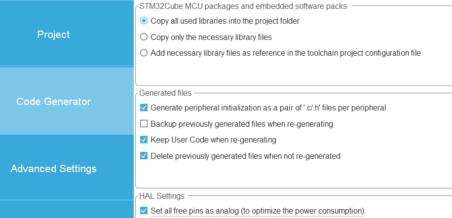Uncheck 'Delete previously generated files when not re-generated'
This screenshot has height=218, width=452.
pyautogui.click(x=144, y=156)
